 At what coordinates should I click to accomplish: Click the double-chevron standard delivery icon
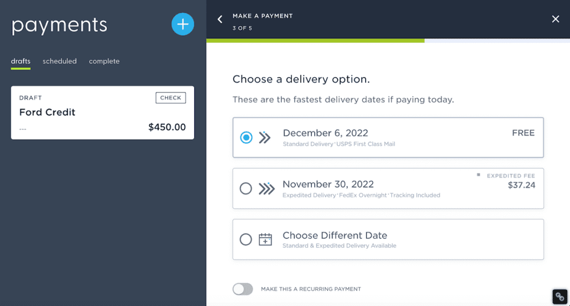click(x=264, y=137)
